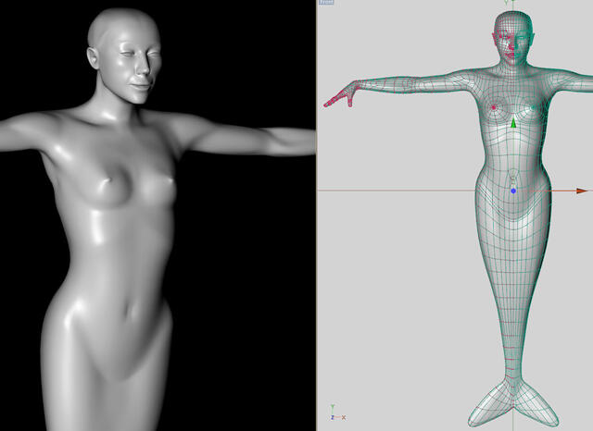Click the rendered mermaid preview image
This screenshot has height=431, width=593.
click(158, 215)
